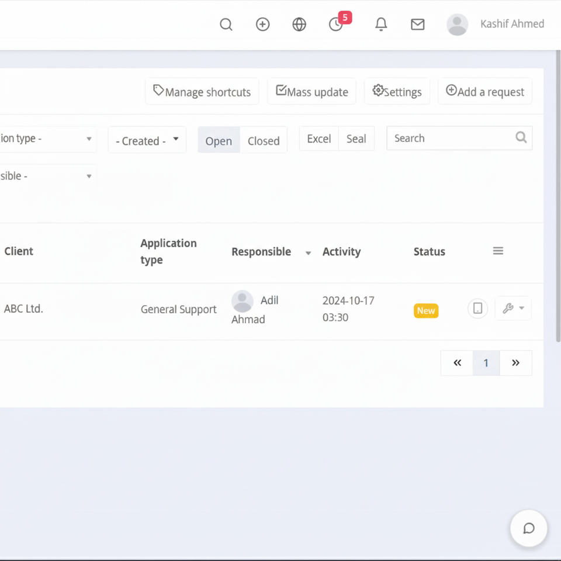Select the Closed status filter
Image resolution: width=561 pixels, height=561 pixels.
coord(264,140)
